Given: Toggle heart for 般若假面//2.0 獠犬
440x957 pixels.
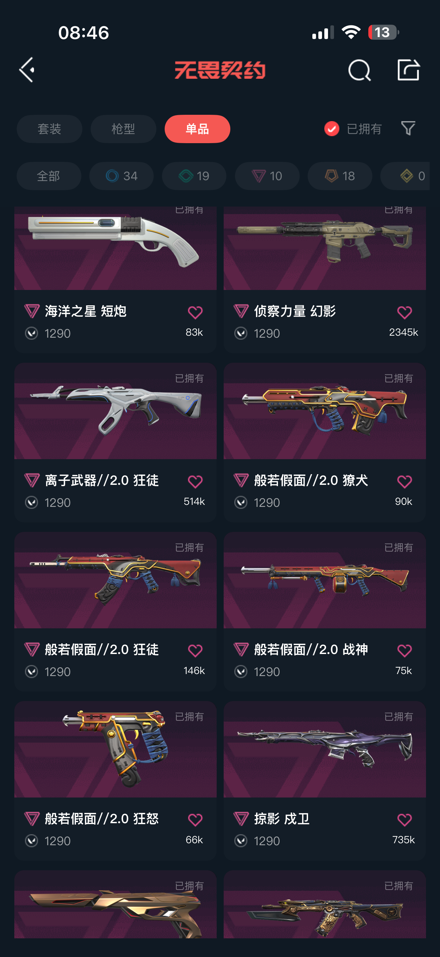Looking at the screenshot, I should point(404,482).
